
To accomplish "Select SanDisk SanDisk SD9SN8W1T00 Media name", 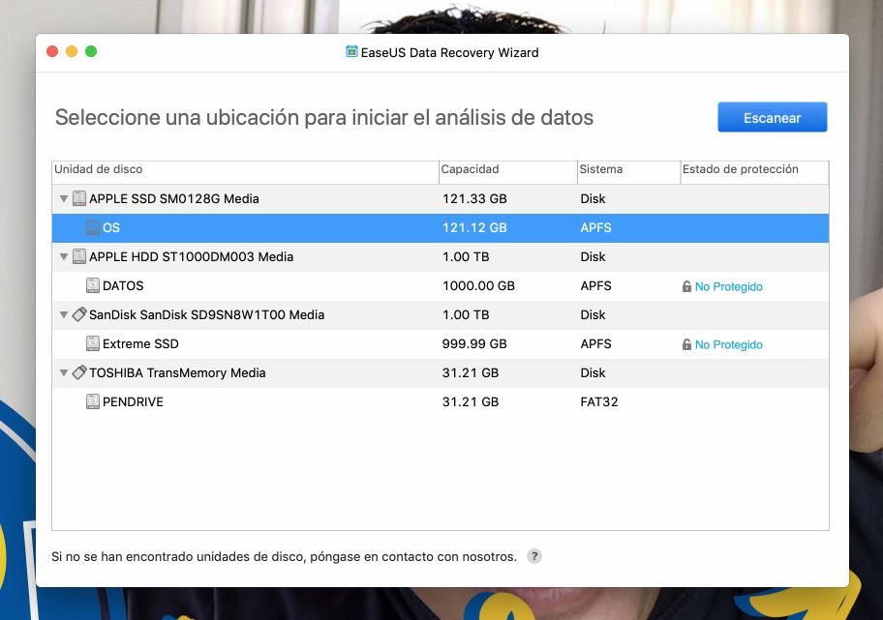I will pyautogui.click(x=206, y=314).
